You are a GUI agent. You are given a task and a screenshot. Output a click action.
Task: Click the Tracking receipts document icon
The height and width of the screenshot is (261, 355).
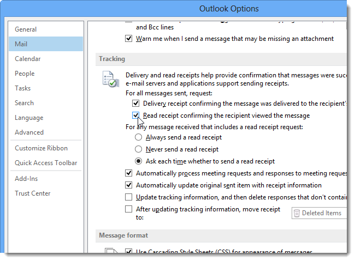[111, 79]
